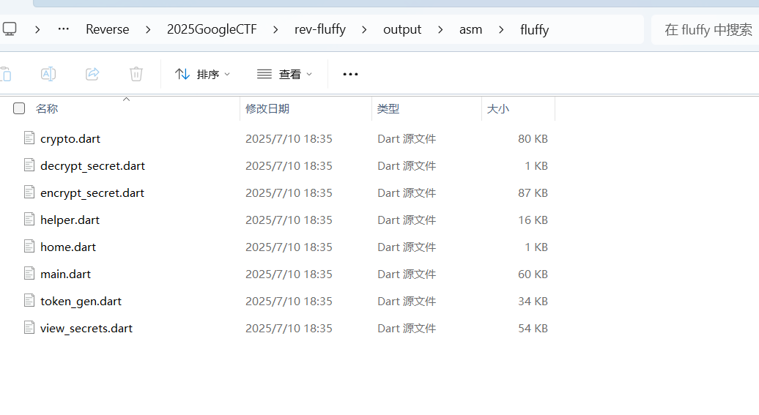Click the Paste clipboard icon
Viewport: 759px width, 415px height.
(6, 74)
